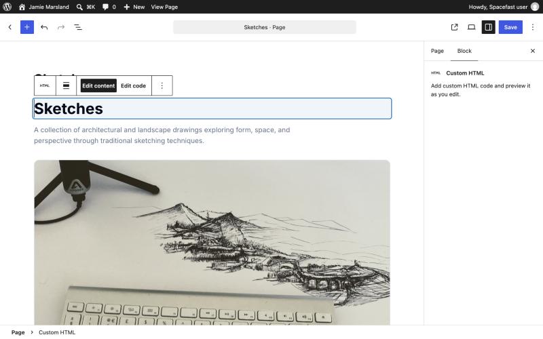The image size is (543, 339).
Task: Go back using the editor back chevron
Action: tap(10, 27)
